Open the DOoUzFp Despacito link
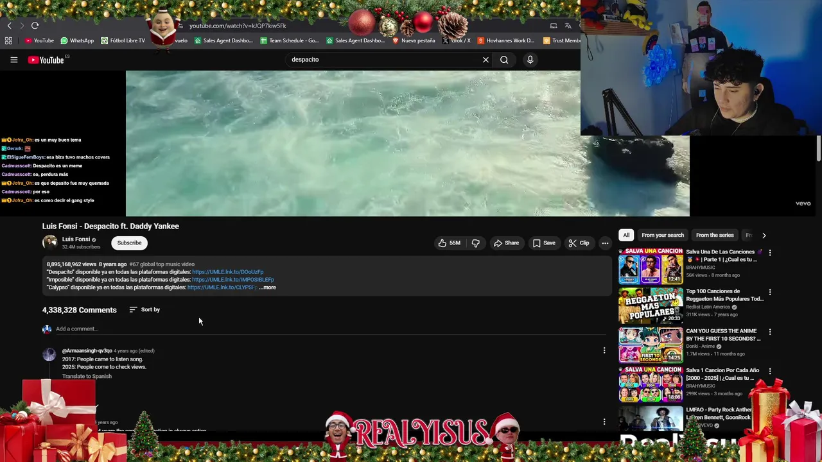This screenshot has height=462, width=822. click(x=228, y=272)
